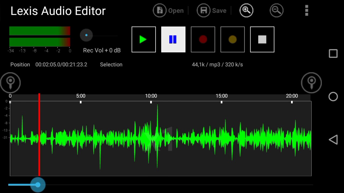The image size is (344, 193).
Task: Jump to 10:00 mark on timeline
Action: click(x=151, y=96)
